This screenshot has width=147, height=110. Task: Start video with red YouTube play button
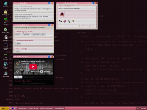point(33,67)
